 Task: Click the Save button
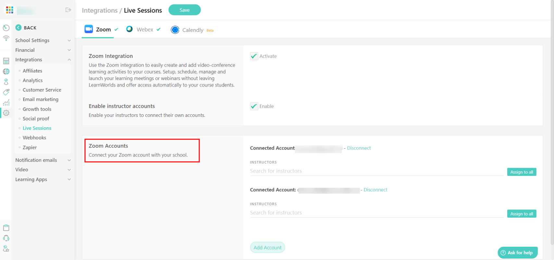point(184,10)
